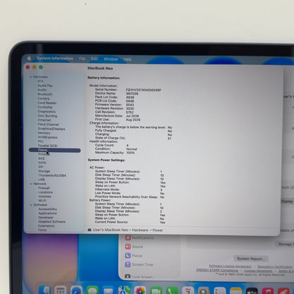Screen dimensions: 294x294
Task: Select Diagnostics in the sidebar
Action: tap(47, 112)
